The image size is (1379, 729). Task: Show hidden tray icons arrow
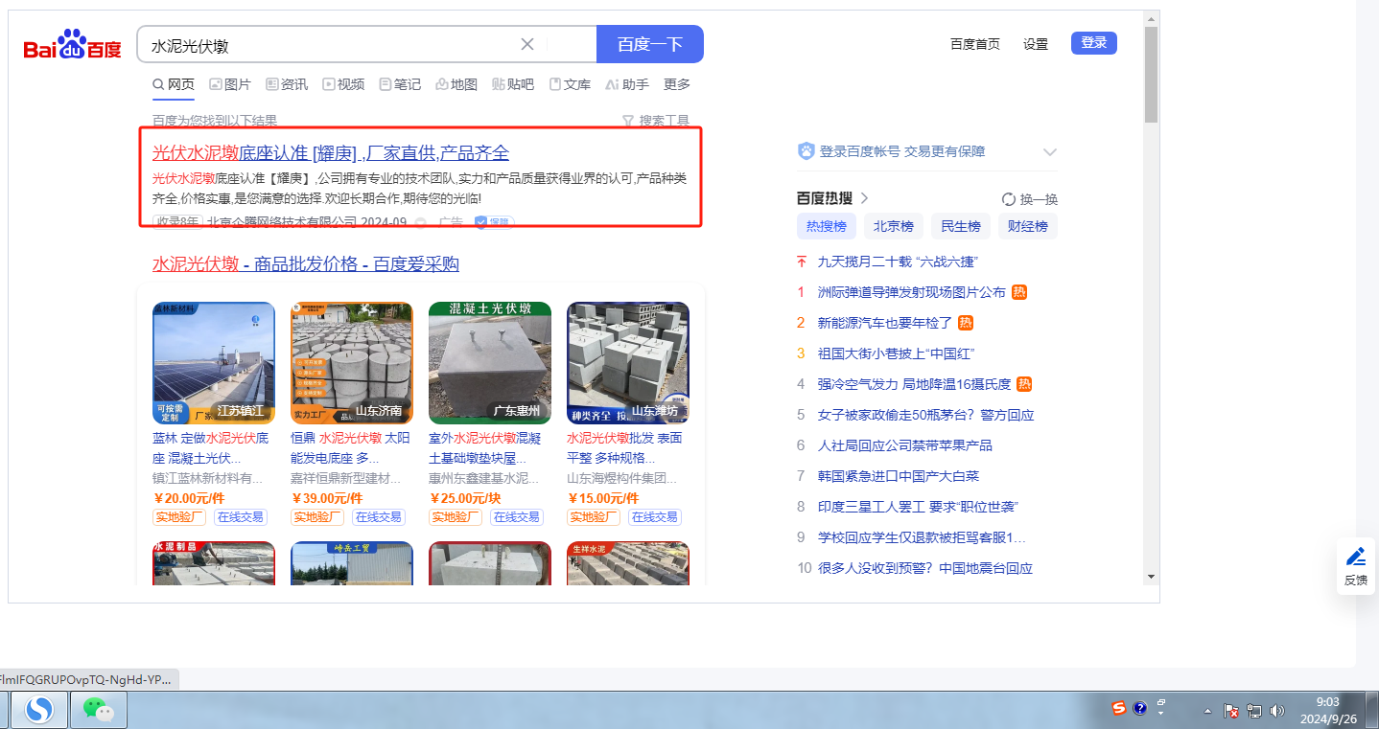1207,711
